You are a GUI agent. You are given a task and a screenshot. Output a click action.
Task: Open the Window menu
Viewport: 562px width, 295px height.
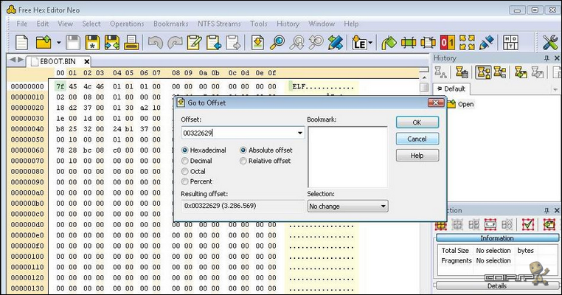coord(322,24)
